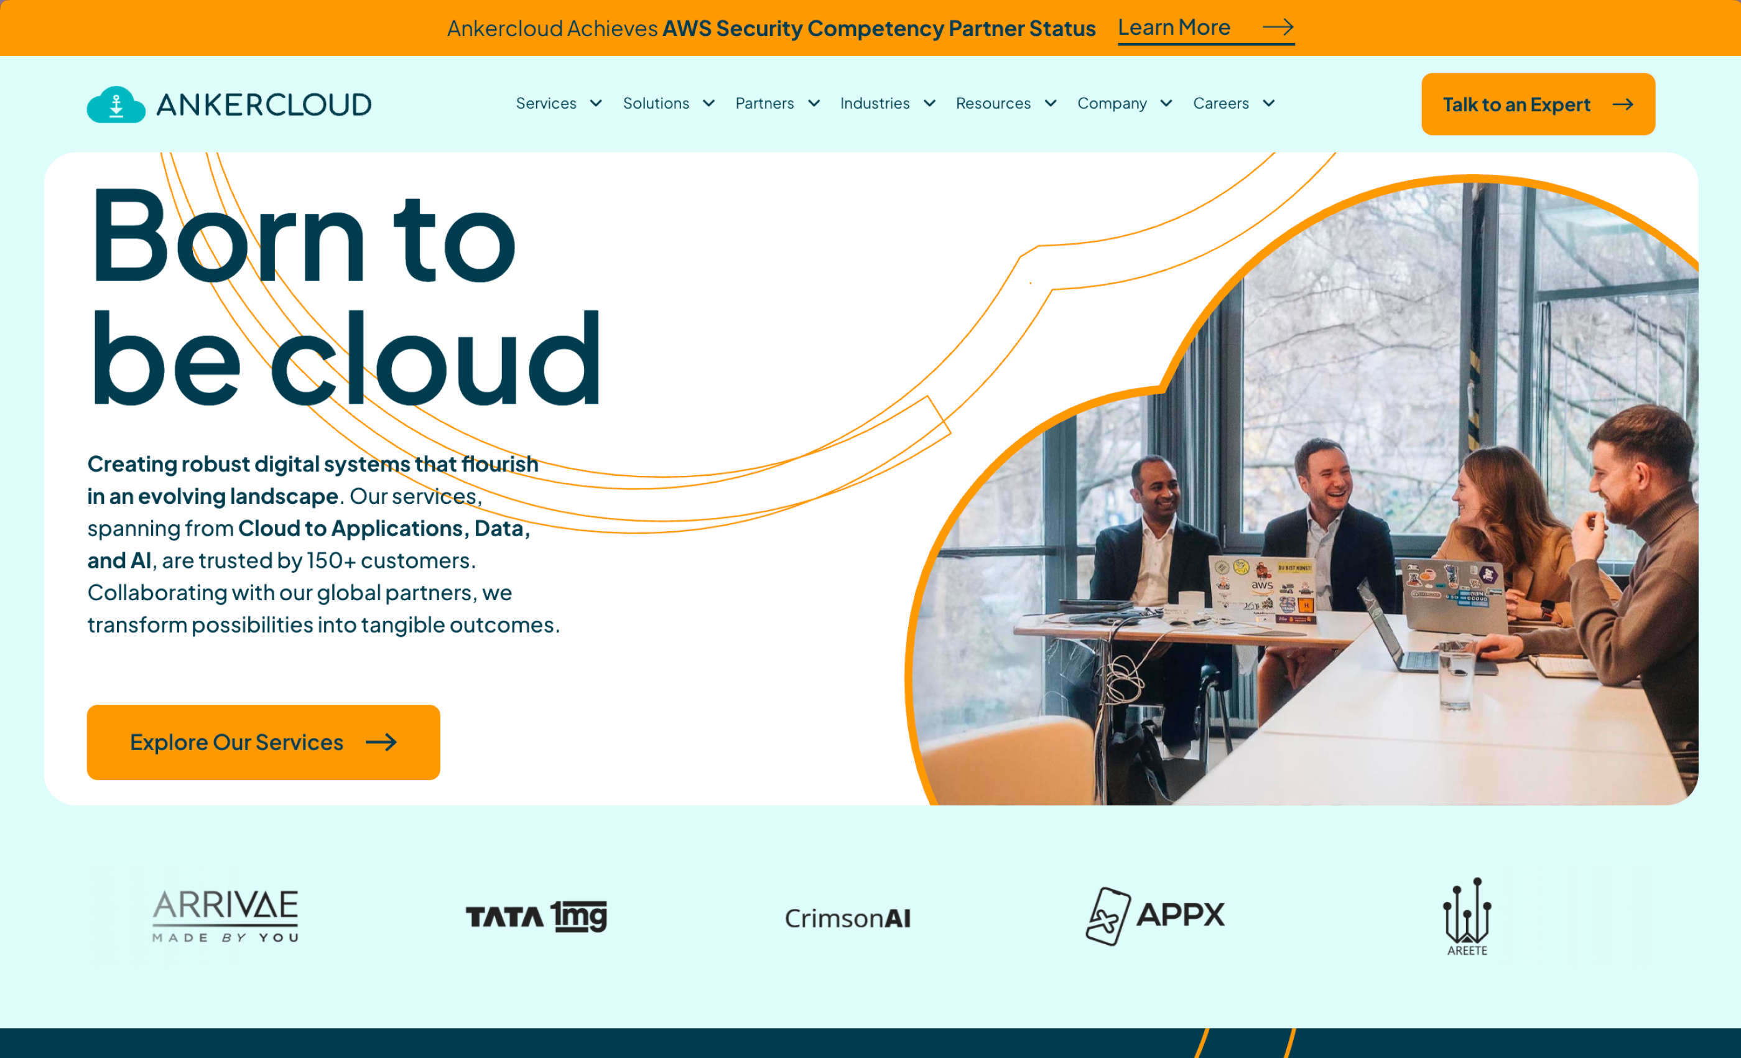Click the Tata 1mg customer logo
Screen dimensions: 1741x1058
click(x=536, y=916)
